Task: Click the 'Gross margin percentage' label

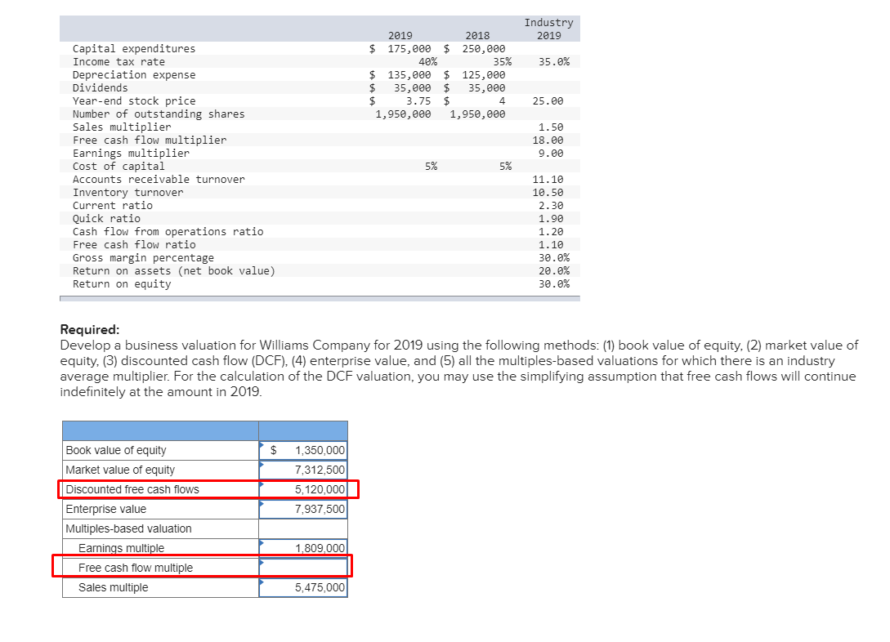Action: (x=143, y=257)
